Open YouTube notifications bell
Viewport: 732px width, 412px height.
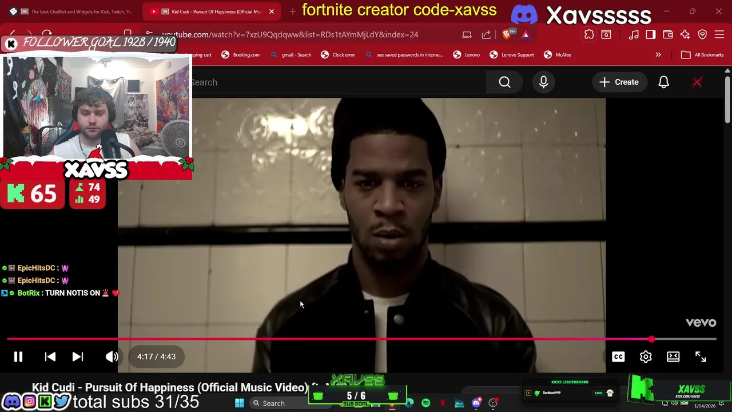pyautogui.click(x=663, y=82)
